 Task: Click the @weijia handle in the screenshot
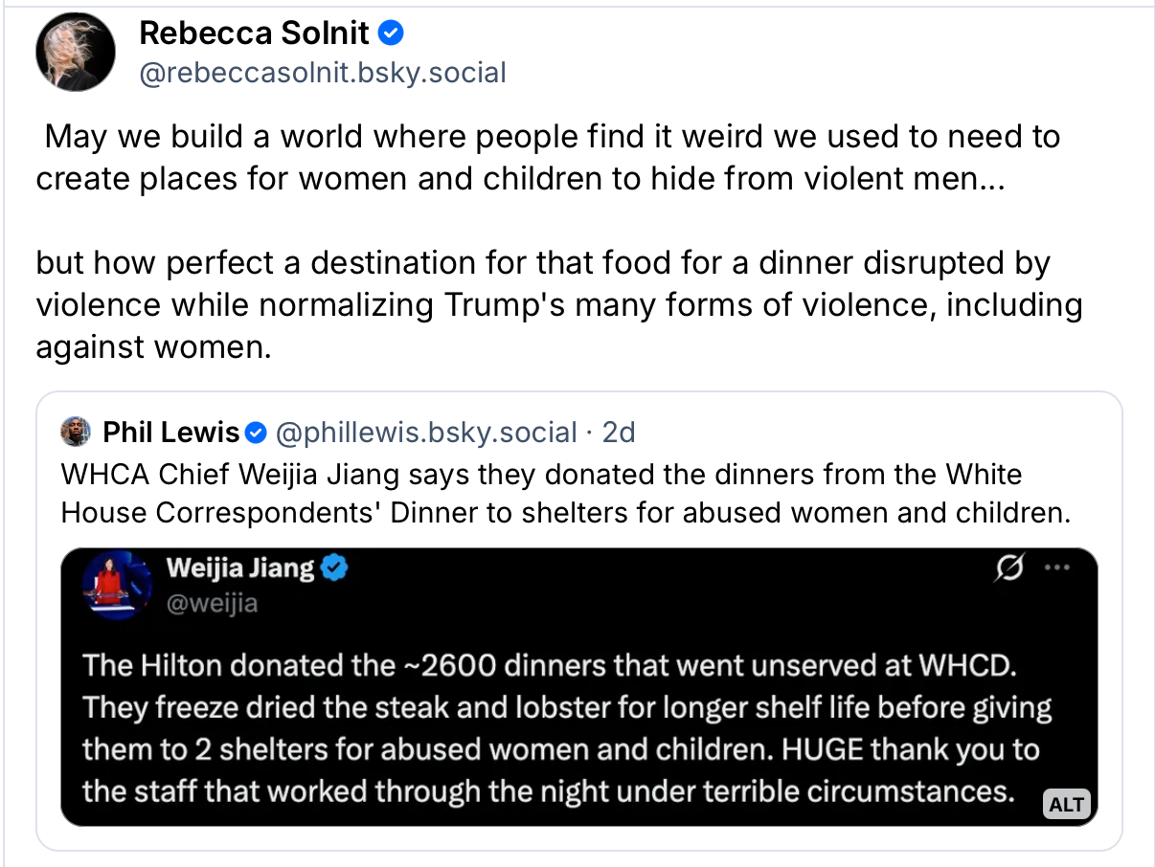tap(212, 603)
